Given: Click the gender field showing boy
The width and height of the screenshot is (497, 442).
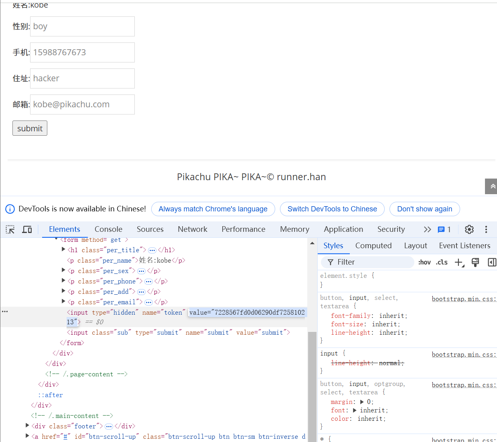Looking at the screenshot, I should tap(82, 26).
